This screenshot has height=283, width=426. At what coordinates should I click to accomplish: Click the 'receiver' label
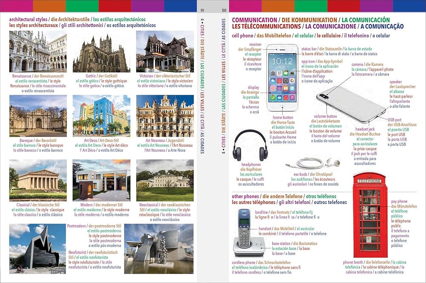255,45
